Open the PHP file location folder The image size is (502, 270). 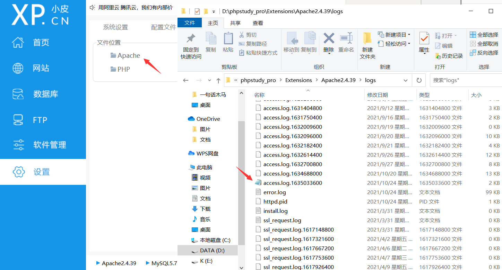120,69
